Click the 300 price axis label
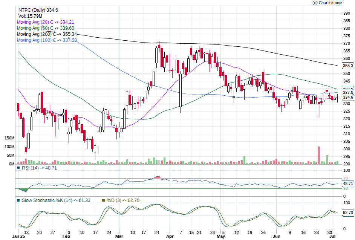Screen dimensions: 355x240 point(347,149)
